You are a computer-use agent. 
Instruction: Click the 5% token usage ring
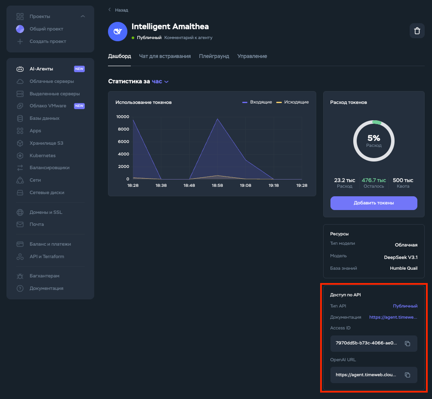click(x=373, y=140)
